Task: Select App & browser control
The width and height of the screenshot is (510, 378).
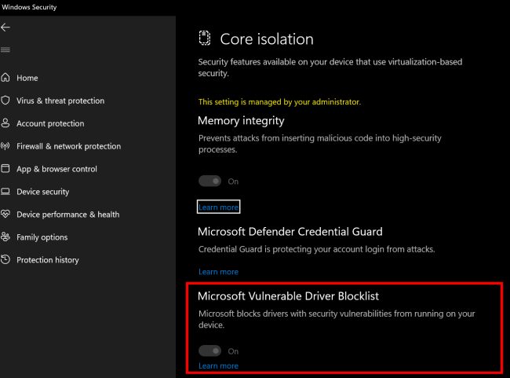Action: coord(57,169)
